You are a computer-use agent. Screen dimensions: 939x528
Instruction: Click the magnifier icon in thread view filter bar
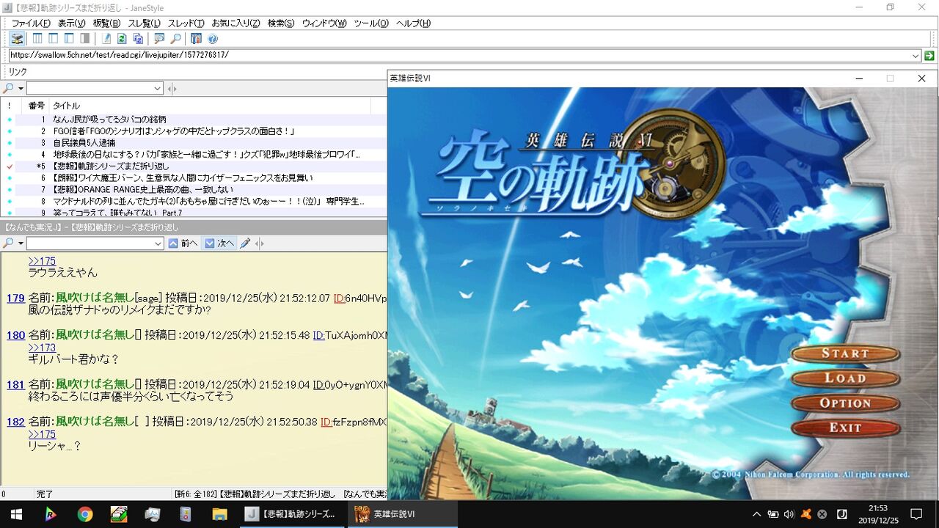coord(8,243)
